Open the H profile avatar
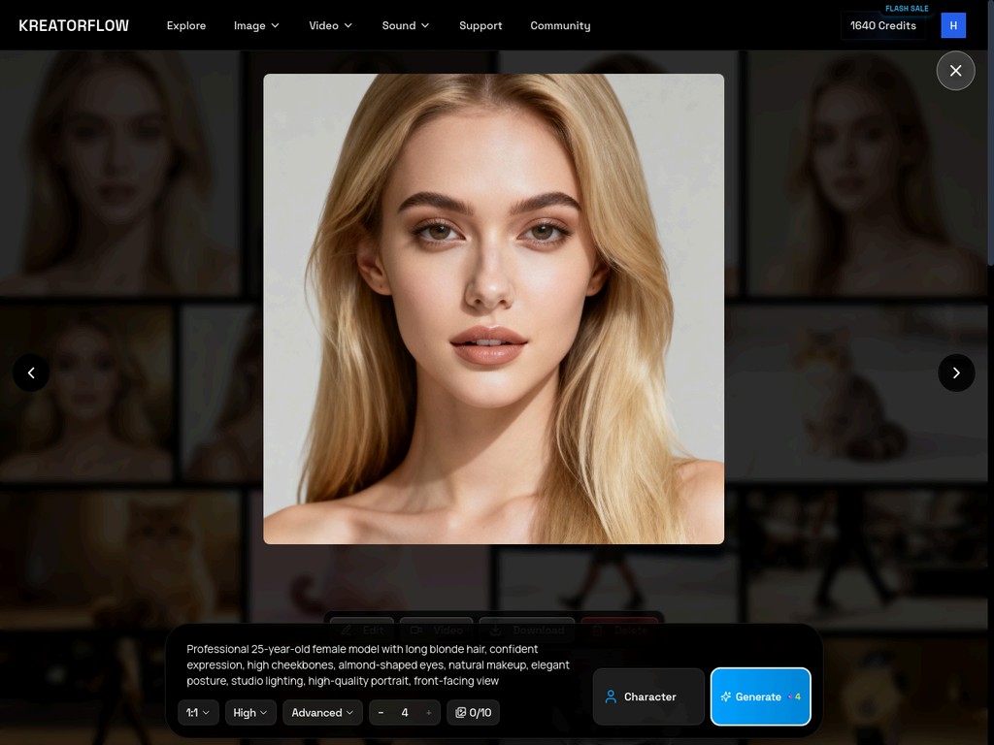The height and width of the screenshot is (745, 994). pyautogui.click(x=952, y=25)
